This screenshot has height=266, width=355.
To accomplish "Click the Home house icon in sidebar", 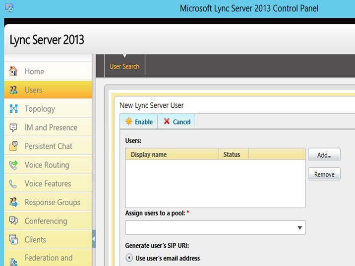I will click(13, 71).
